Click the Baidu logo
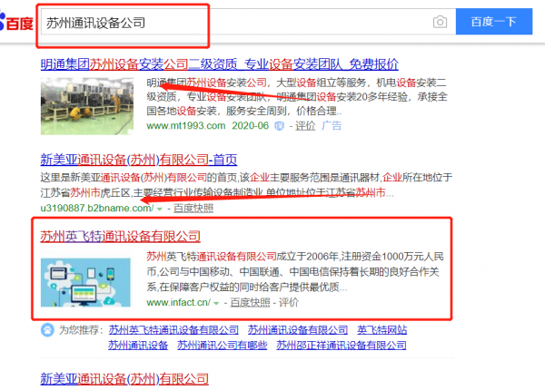Screen dimensions: 545x390 pos(16,23)
